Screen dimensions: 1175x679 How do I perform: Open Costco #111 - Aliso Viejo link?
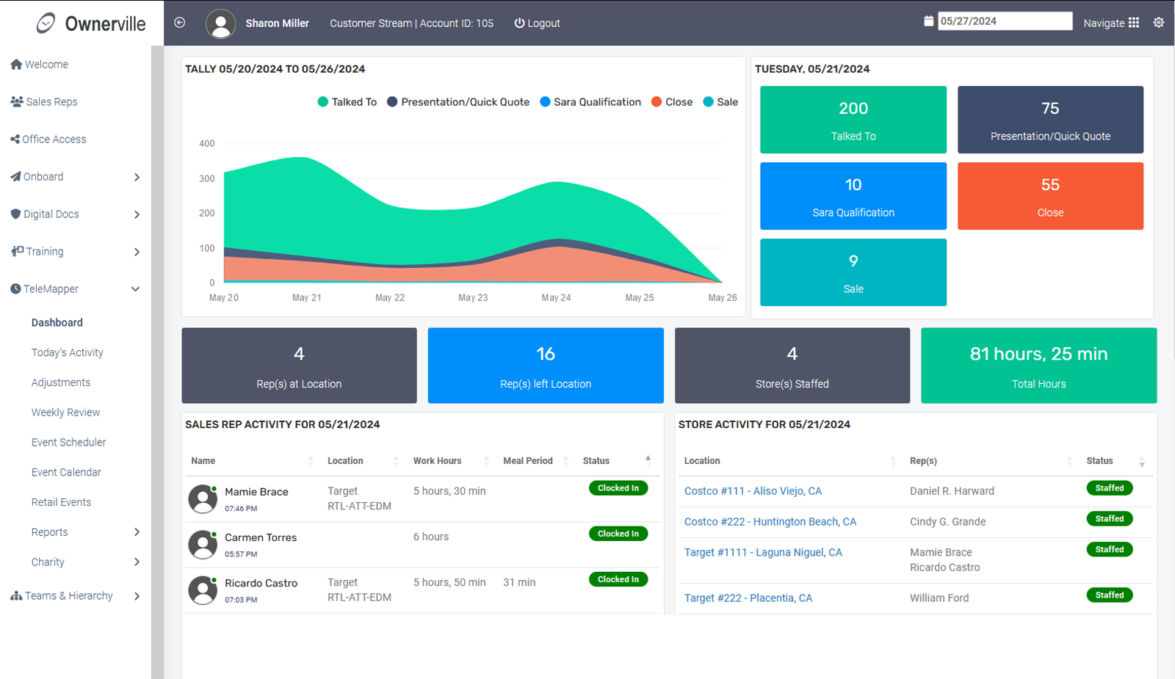point(753,491)
